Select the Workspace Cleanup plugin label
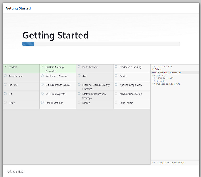 tap(57, 76)
